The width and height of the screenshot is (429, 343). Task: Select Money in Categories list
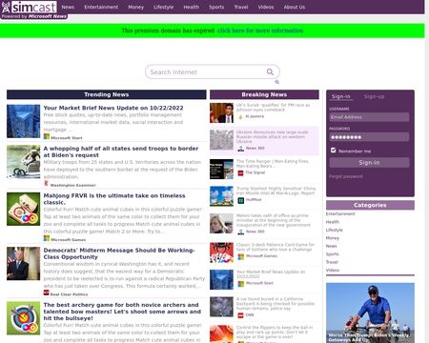pos(333,238)
